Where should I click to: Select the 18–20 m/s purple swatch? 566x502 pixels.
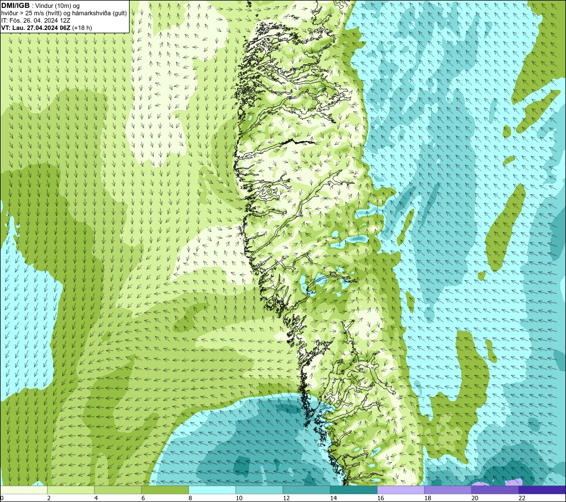click(x=448, y=490)
